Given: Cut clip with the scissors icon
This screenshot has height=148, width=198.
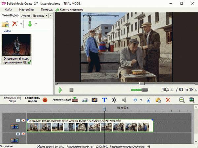Looking at the screenshot, I should click(148, 100).
